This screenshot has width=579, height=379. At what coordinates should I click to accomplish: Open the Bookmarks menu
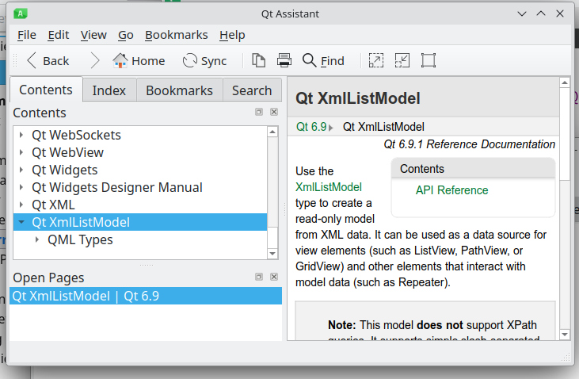(176, 35)
